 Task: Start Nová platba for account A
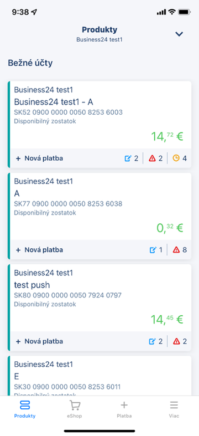[x=39, y=250]
